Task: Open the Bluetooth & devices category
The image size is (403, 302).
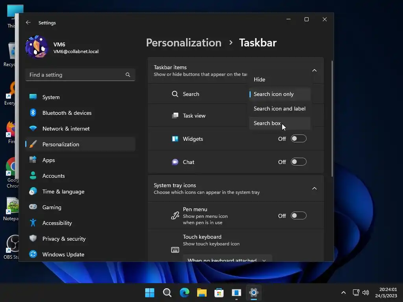Action: [80, 113]
